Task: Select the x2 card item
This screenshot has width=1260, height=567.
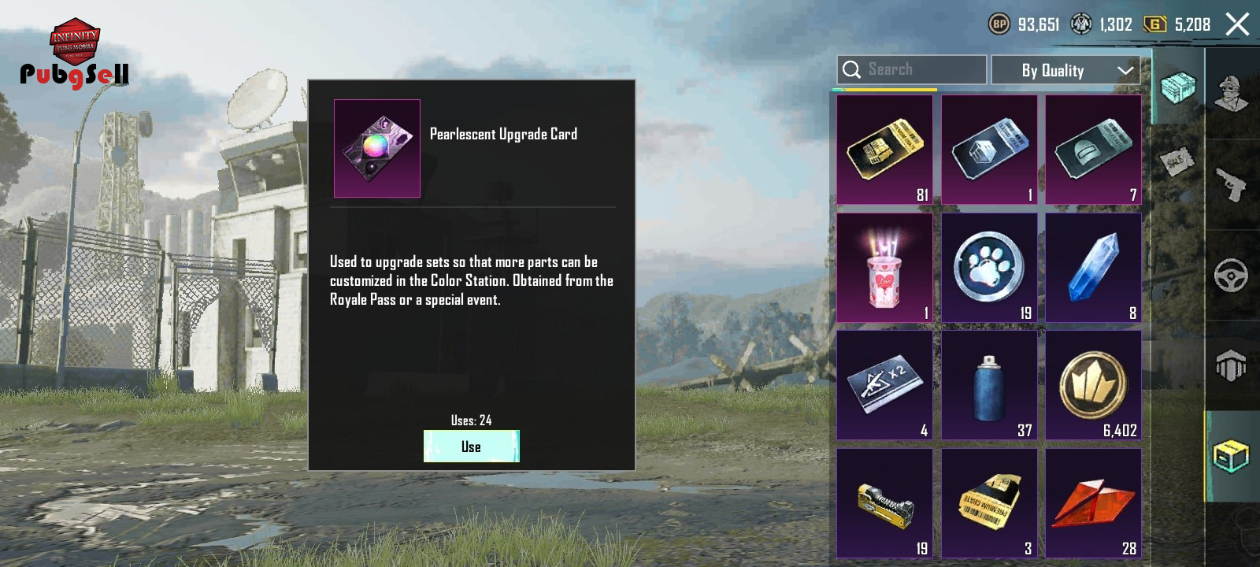Action: pos(884,385)
